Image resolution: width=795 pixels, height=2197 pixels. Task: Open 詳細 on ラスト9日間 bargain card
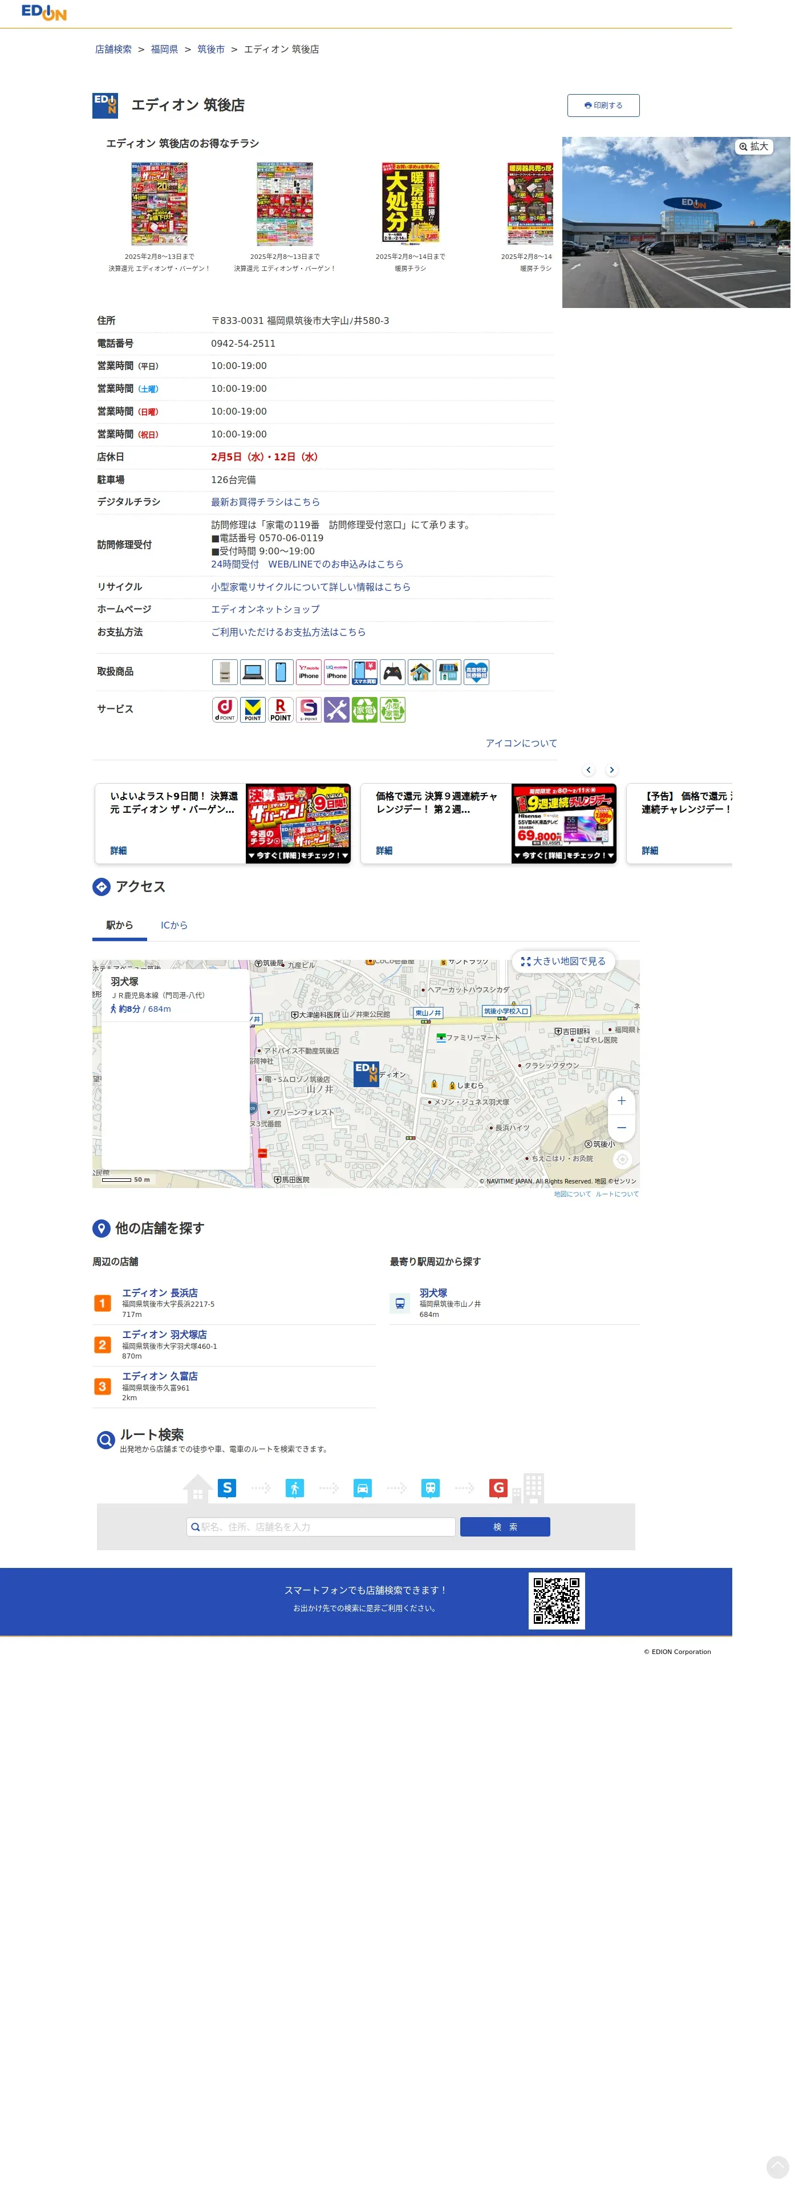(x=119, y=851)
